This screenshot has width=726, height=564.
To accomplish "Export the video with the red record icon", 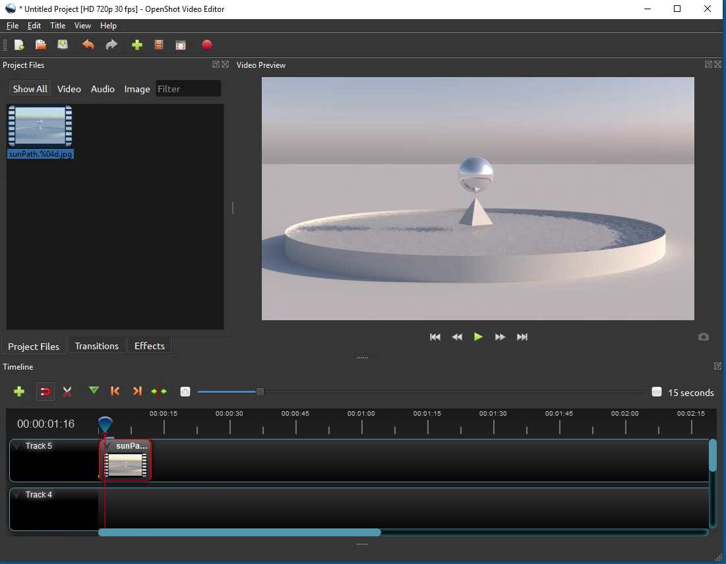I will pyautogui.click(x=207, y=45).
